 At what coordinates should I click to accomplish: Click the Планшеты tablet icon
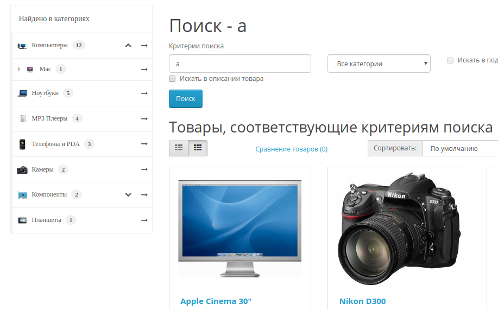click(22, 220)
